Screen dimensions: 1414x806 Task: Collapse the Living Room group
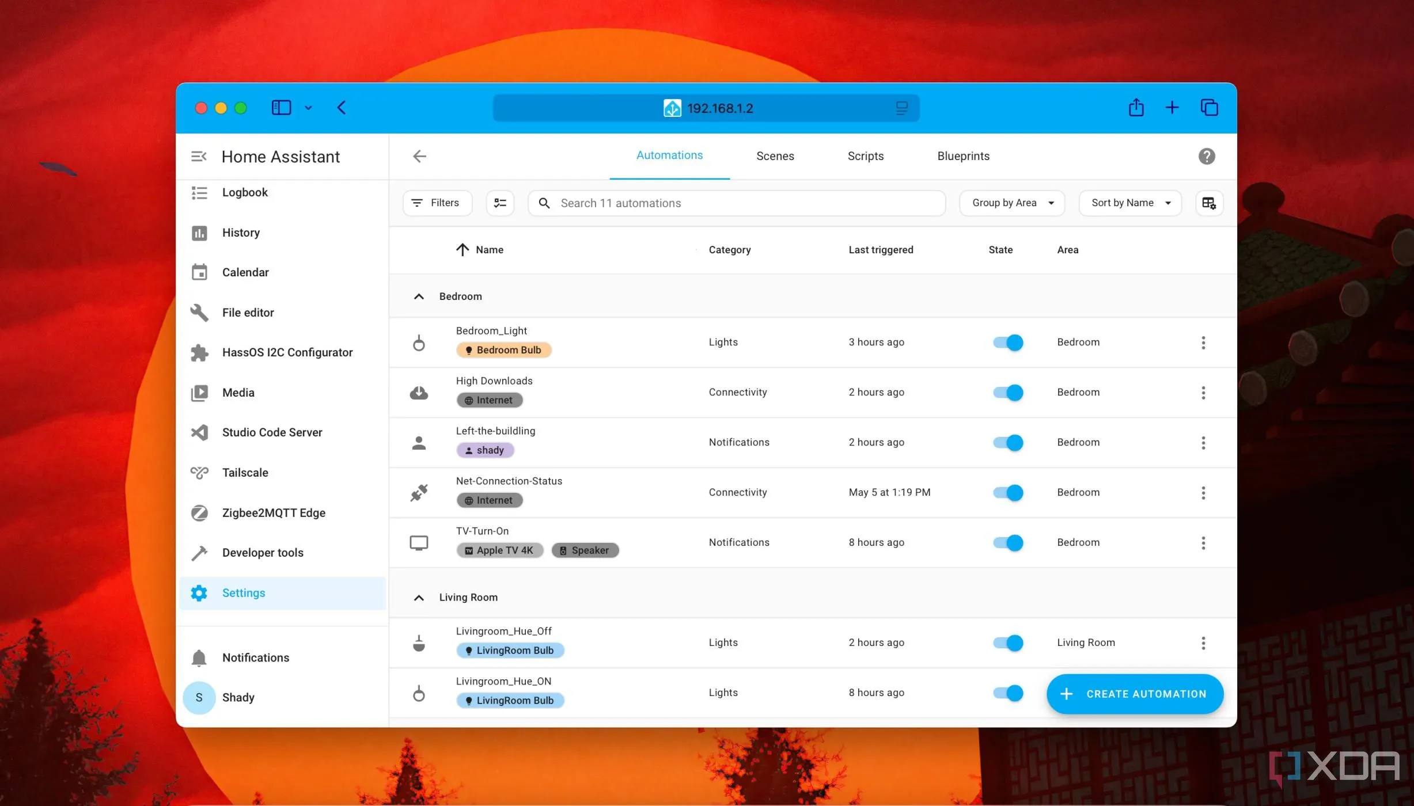[x=419, y=597]
